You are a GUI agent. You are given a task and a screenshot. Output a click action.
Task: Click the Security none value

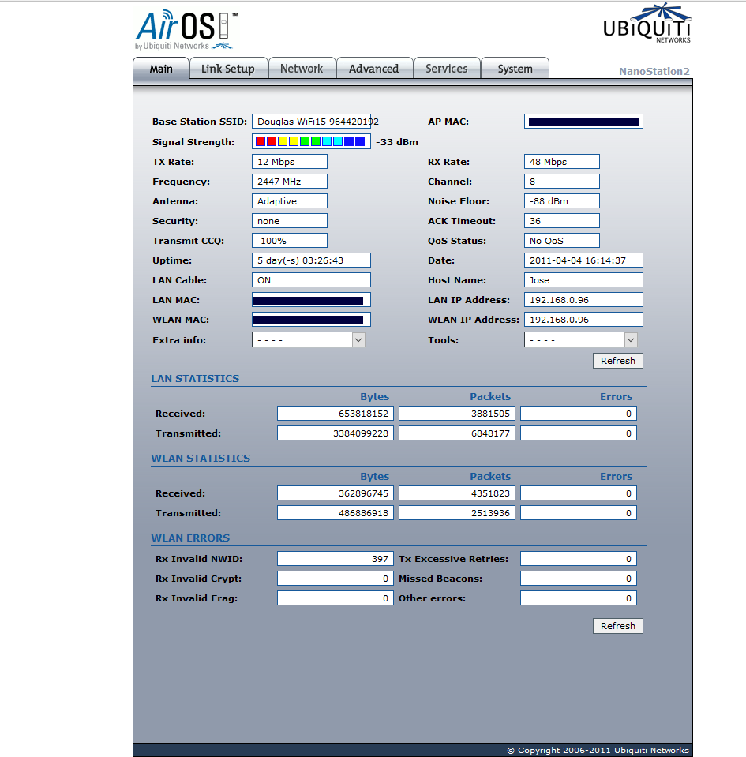click(x=289, y=221)
